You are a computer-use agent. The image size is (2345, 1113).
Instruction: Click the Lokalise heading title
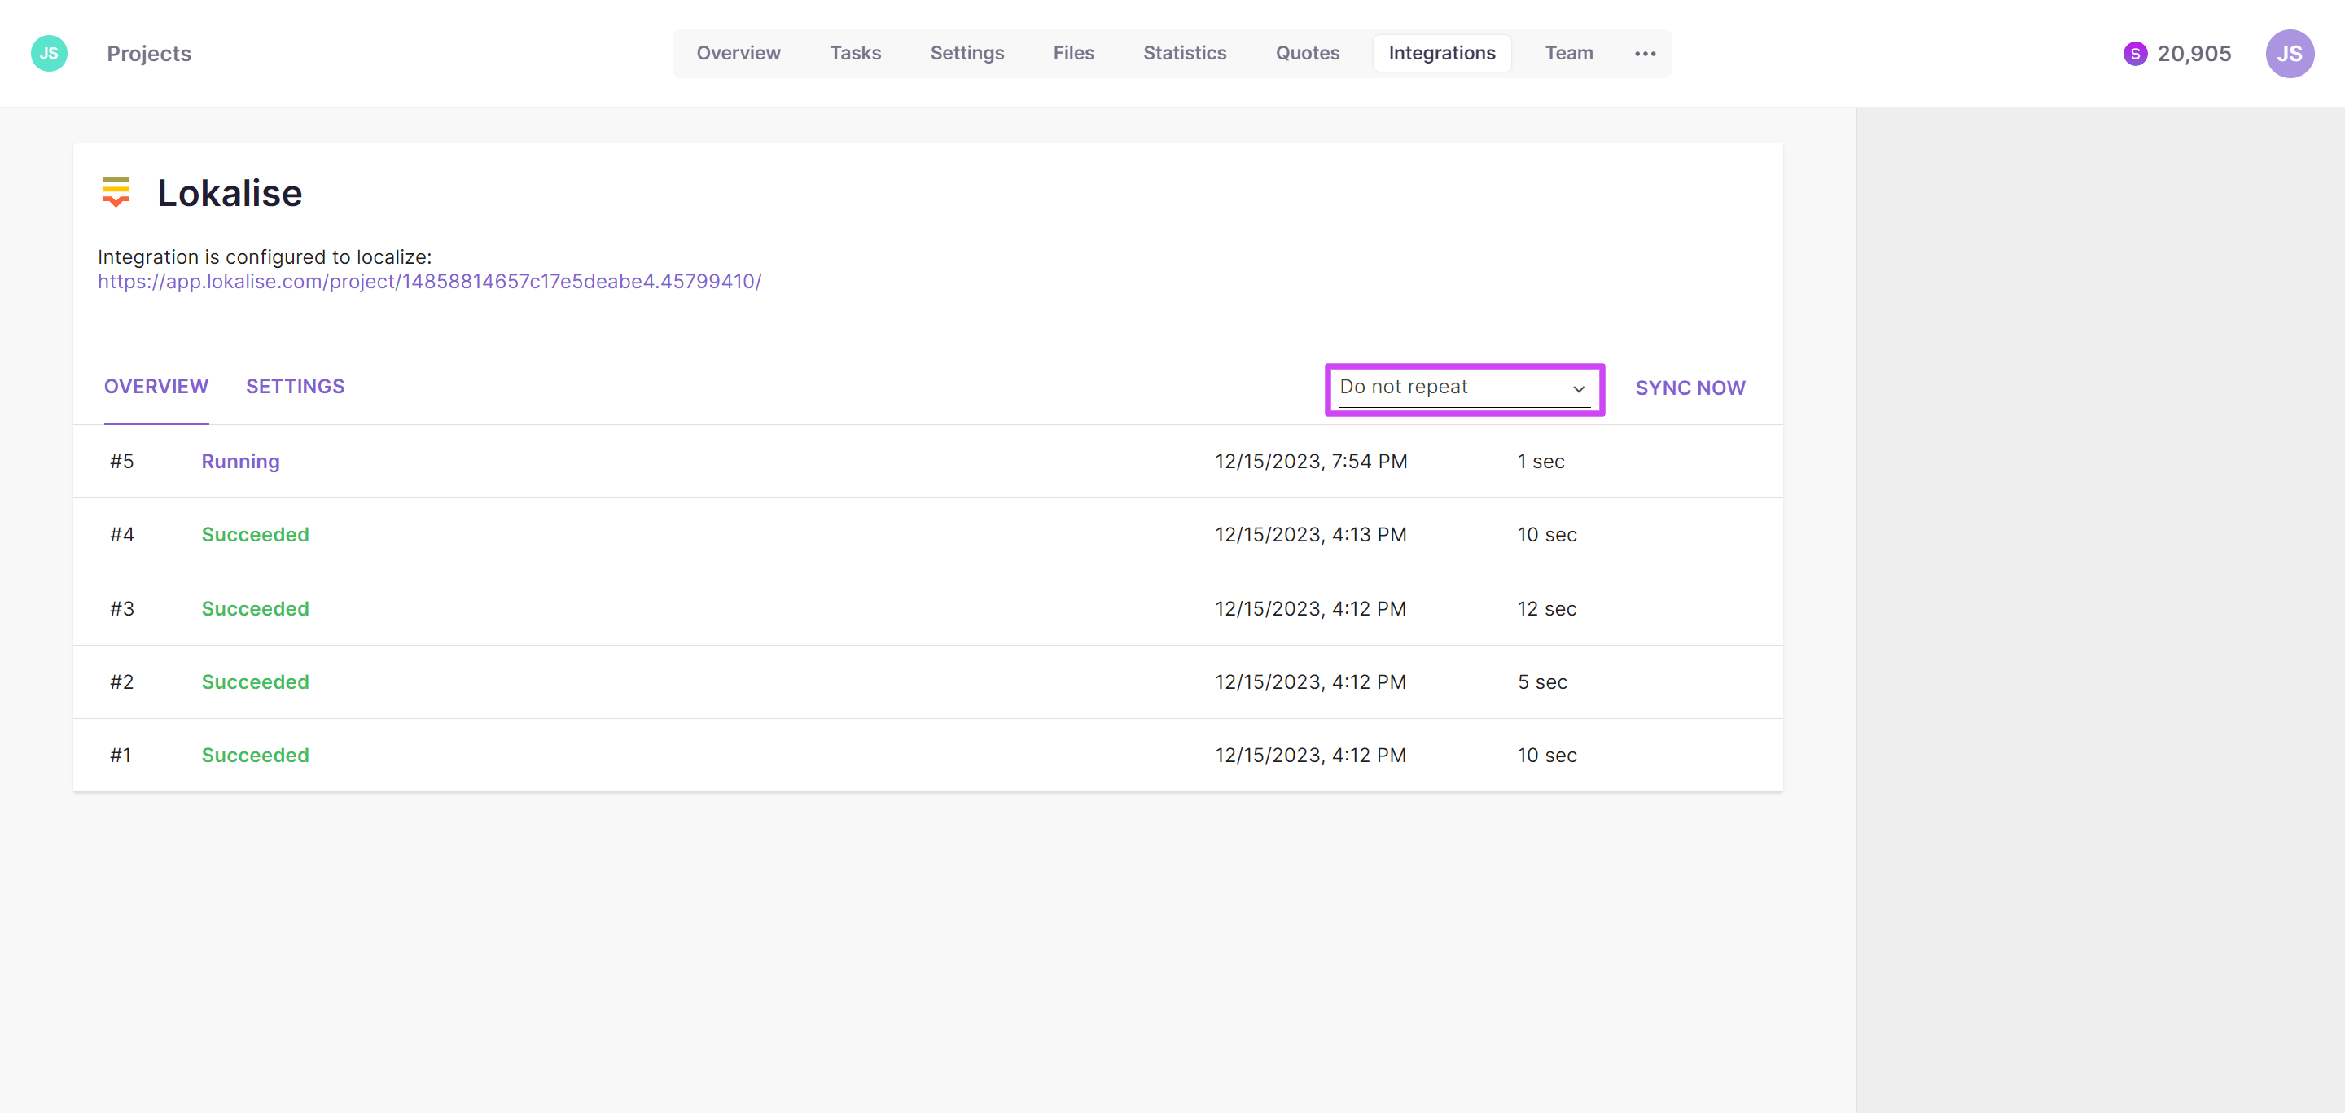coord(230,193)
